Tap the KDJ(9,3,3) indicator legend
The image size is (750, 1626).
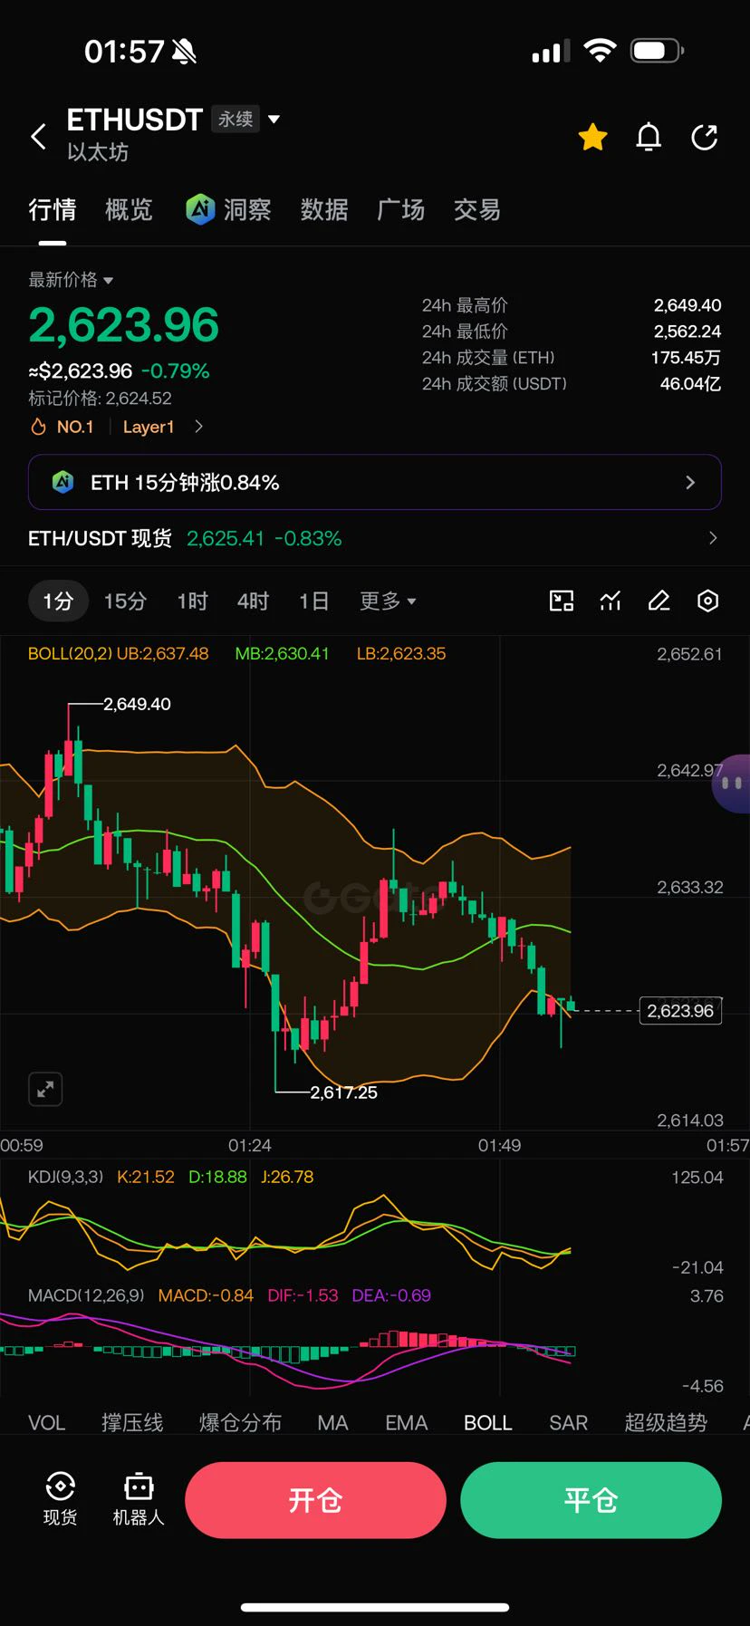click(x=65, y=1177)
